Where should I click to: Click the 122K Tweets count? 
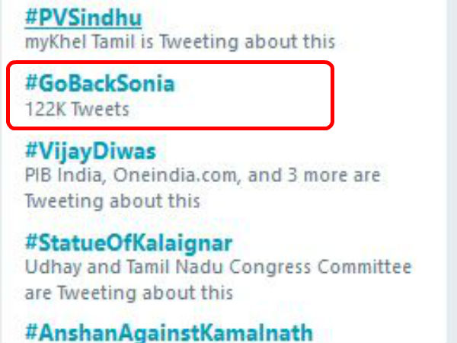[x=76, y=109]
